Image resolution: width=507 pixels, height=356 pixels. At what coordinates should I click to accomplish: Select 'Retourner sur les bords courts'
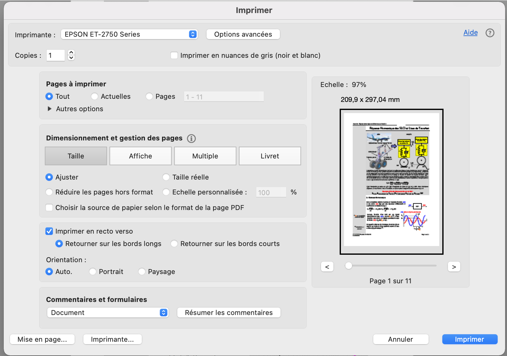pos(174,244)
